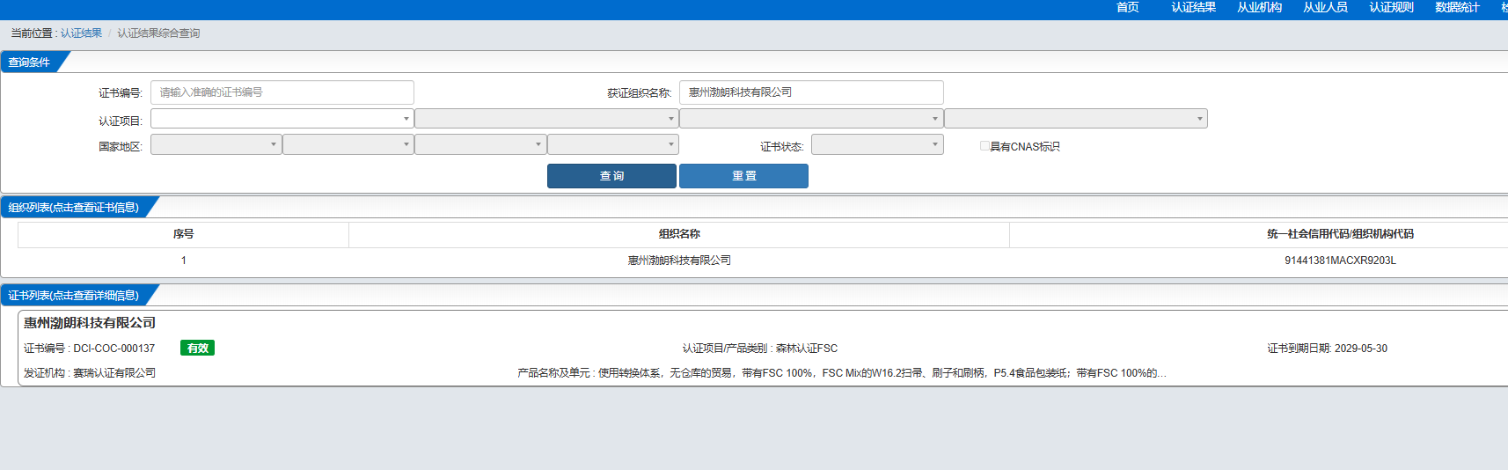Expand the first 国家地区 dropdown

point(216,144)
